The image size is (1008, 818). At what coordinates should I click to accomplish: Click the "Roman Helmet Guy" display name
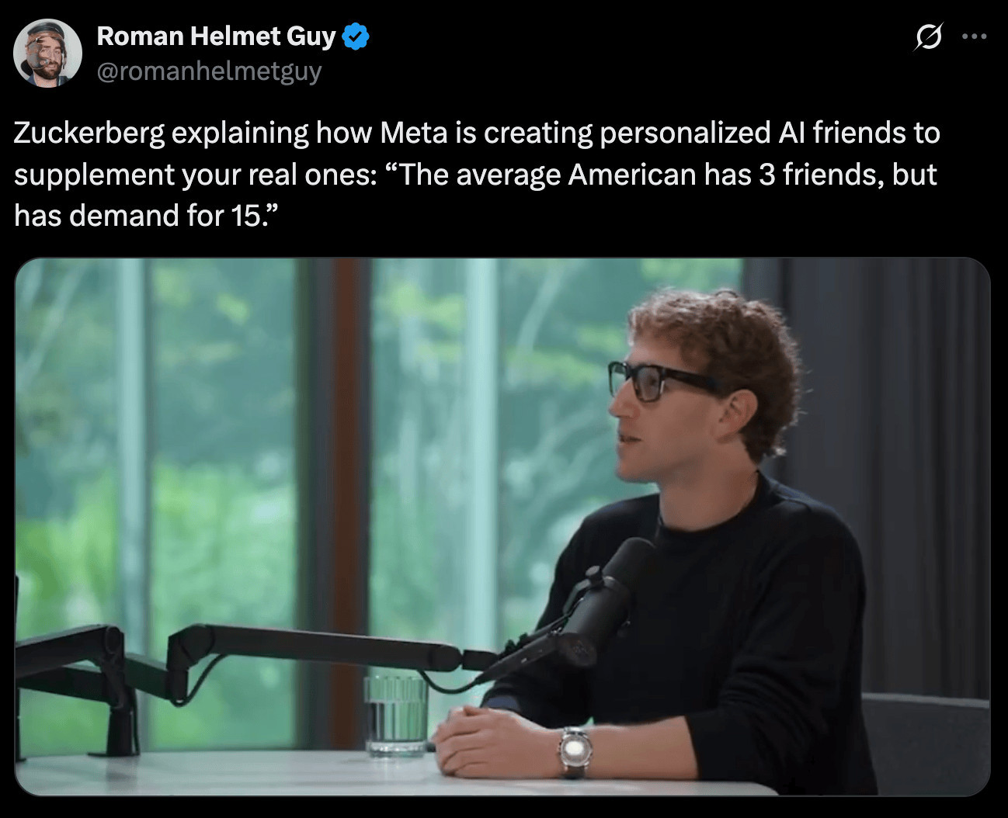217,36
